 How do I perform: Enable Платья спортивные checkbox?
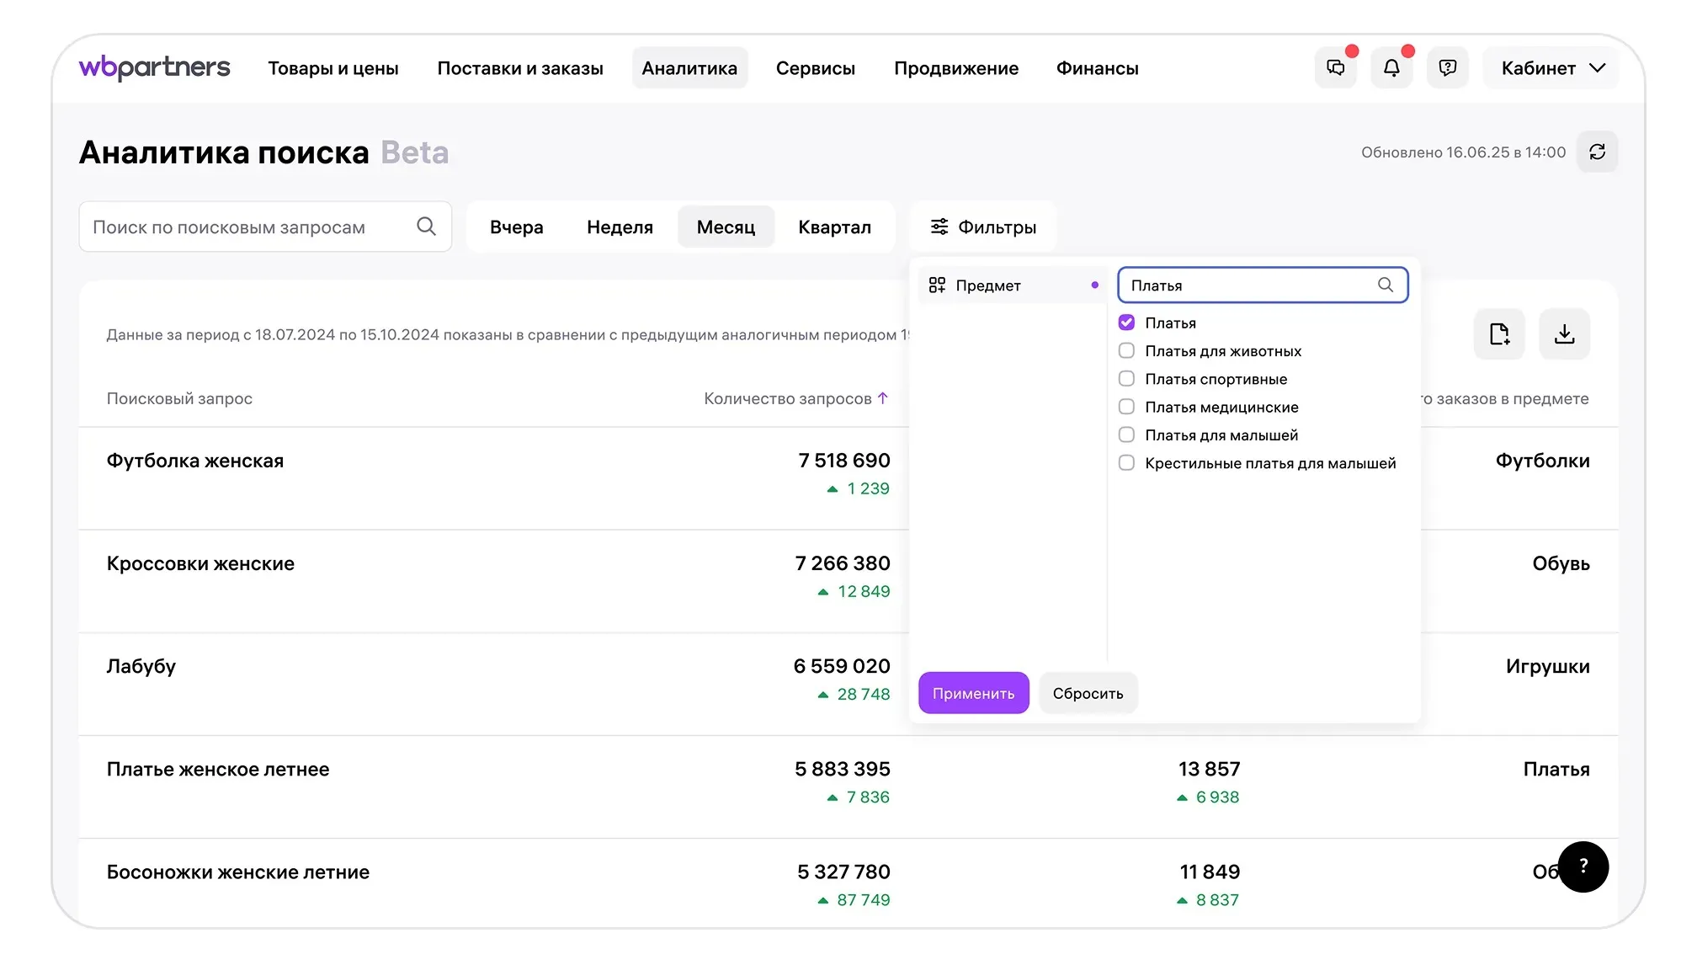point(1126,379)
